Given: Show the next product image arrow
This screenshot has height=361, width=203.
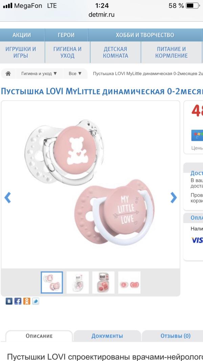Looking at the screenshot, I should 174,197.
